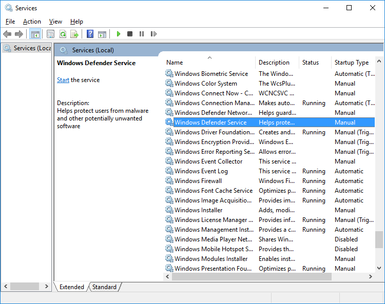Open Properties toolbar icon
Screen dimensions: 385x304
(x=50, y=34)
